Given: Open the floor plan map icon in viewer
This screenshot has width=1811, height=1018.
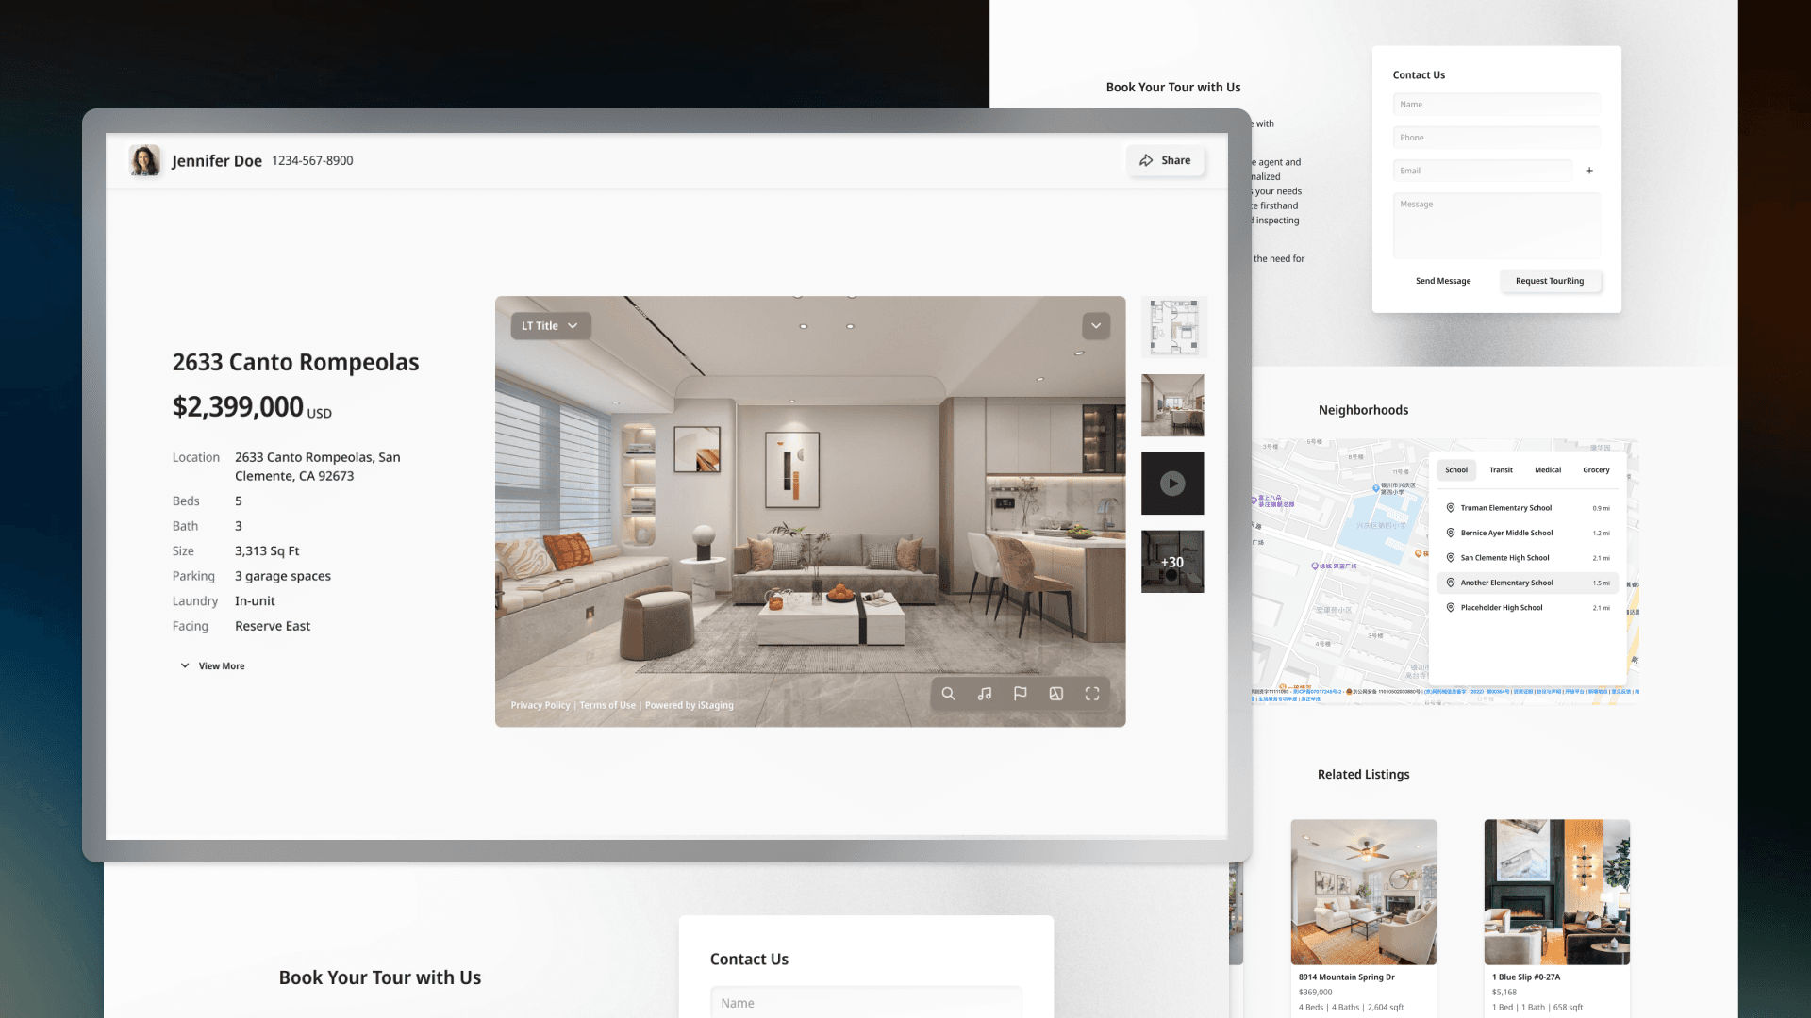Looking at the screenshot, I should tap(1055, 694).
